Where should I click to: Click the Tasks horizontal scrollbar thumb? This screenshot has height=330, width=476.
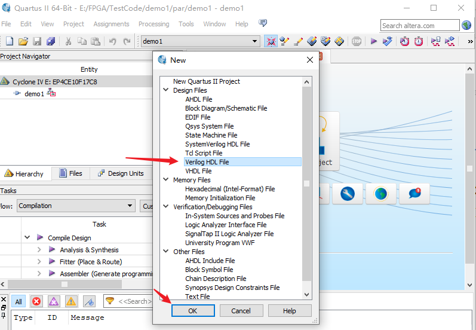click(65, 285)
